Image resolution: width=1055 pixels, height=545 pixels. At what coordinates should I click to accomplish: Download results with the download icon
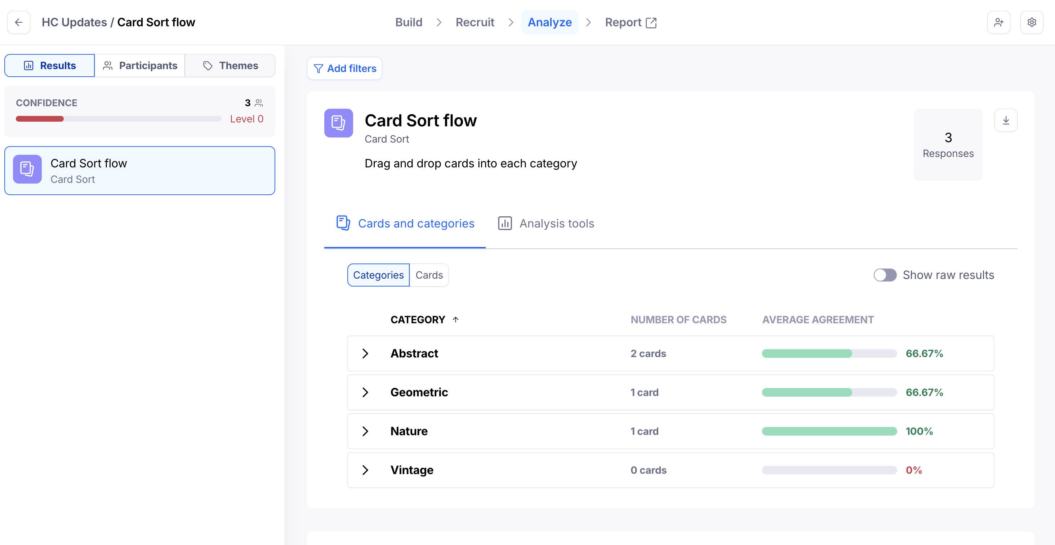tap(1006, 120)
